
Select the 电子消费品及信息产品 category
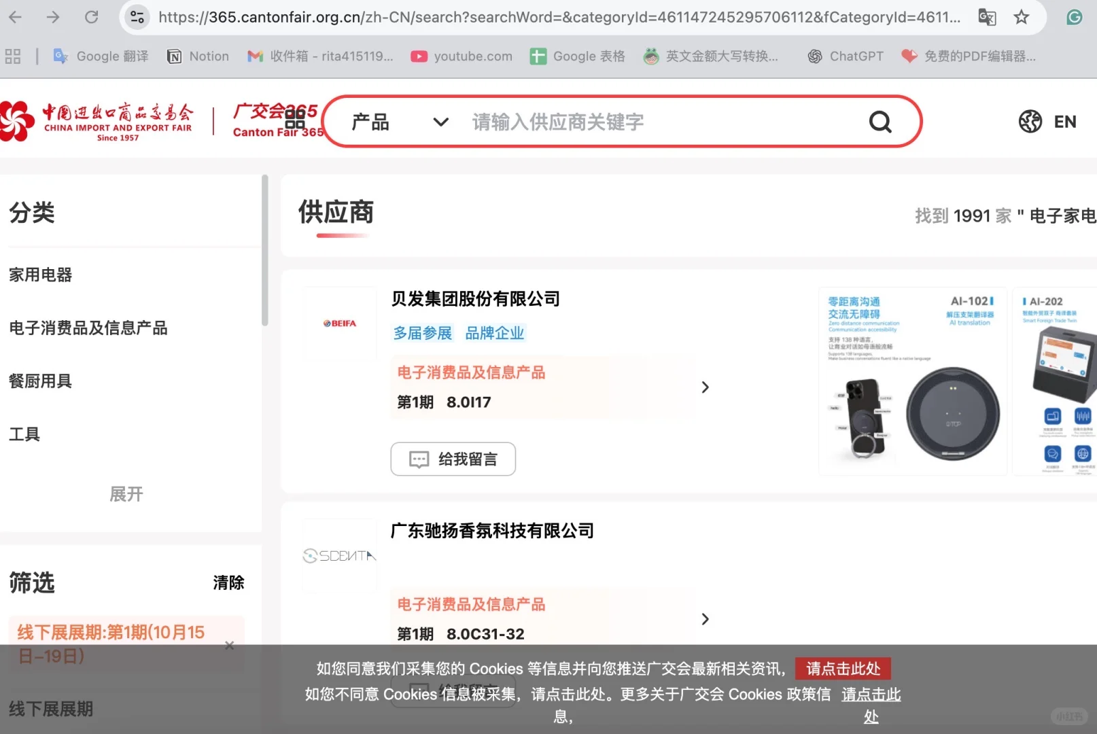pyautogui.click(x=88, y=328)
